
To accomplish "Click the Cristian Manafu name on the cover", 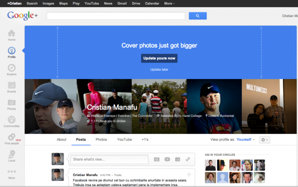I will [x=112, y=107].
